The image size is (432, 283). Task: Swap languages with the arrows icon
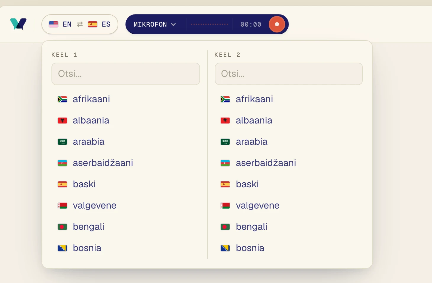pos(80,24)
